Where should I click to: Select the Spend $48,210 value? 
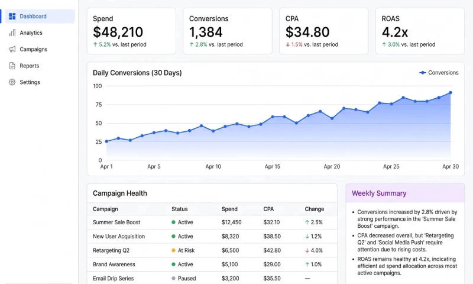pyautogui.click(x=118, y=32)
